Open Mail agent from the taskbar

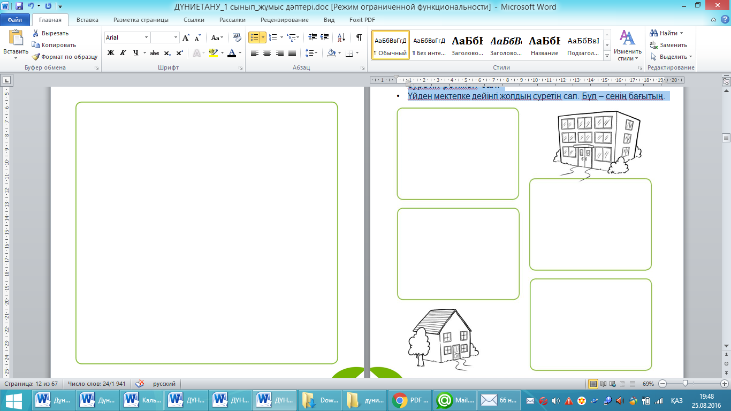coord(454,400)
